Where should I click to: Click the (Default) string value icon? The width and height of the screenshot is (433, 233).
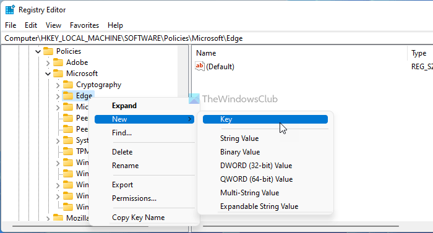(200, 67)
